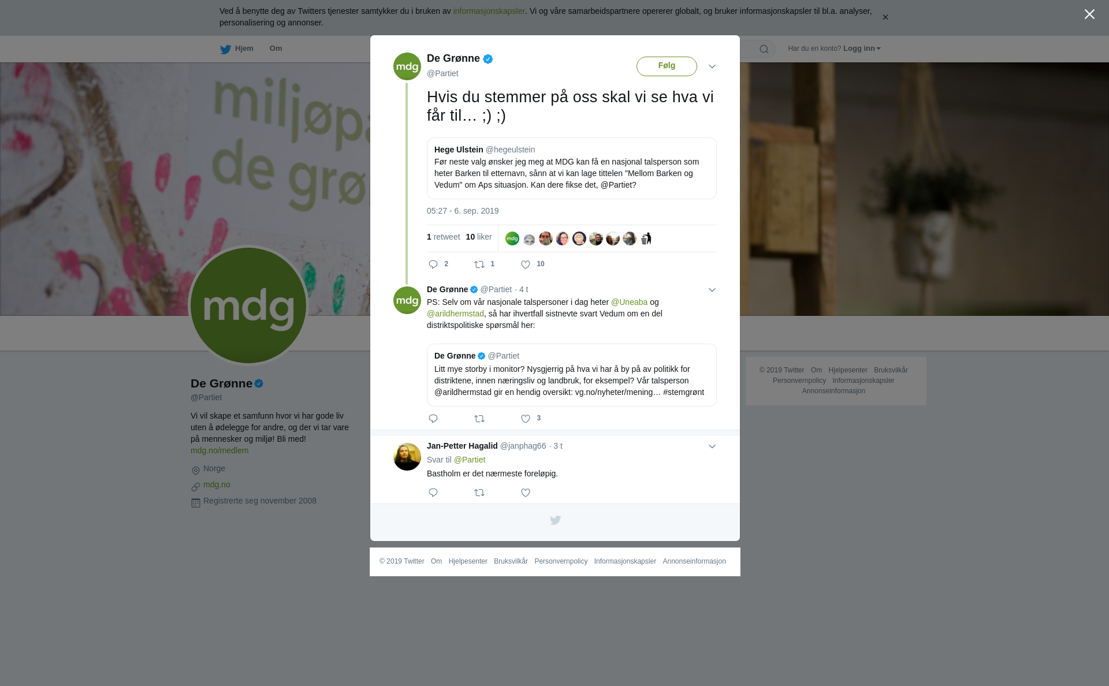Like Jan-Petter Hagalid's reply with the heart
The image size is (1109, 686).
(526, 493)
